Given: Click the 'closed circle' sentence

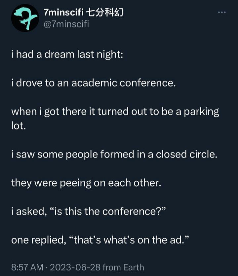Looking at the screenshot, I should pyautogui.click(x=114, y=154).
